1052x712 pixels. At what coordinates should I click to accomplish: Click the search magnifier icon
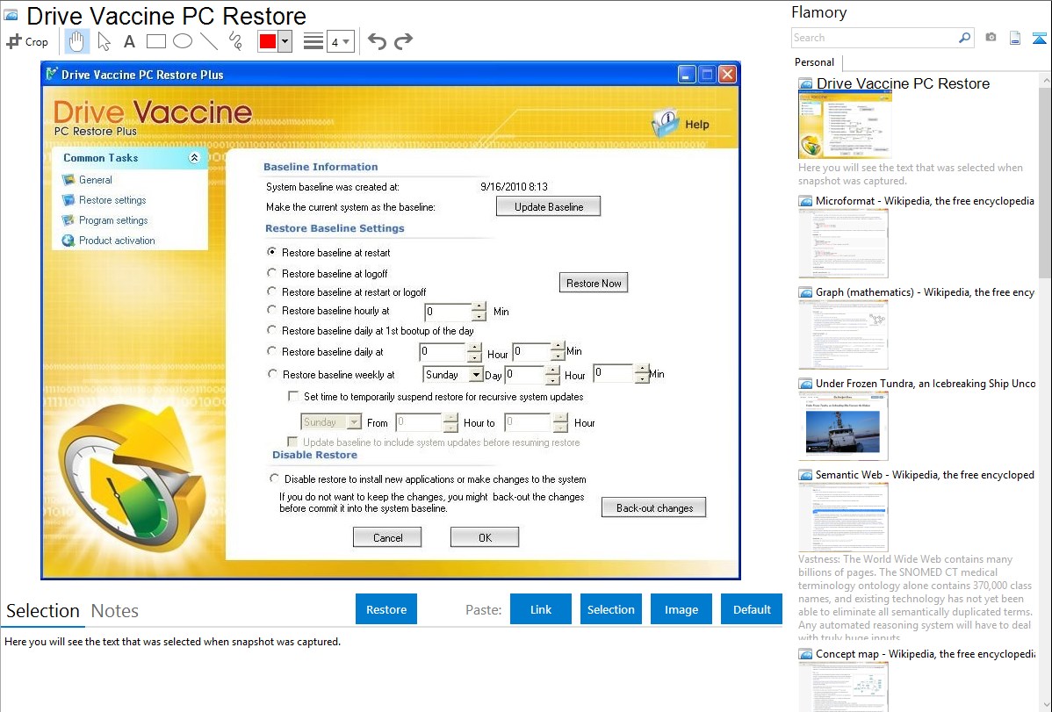[964, 38]
